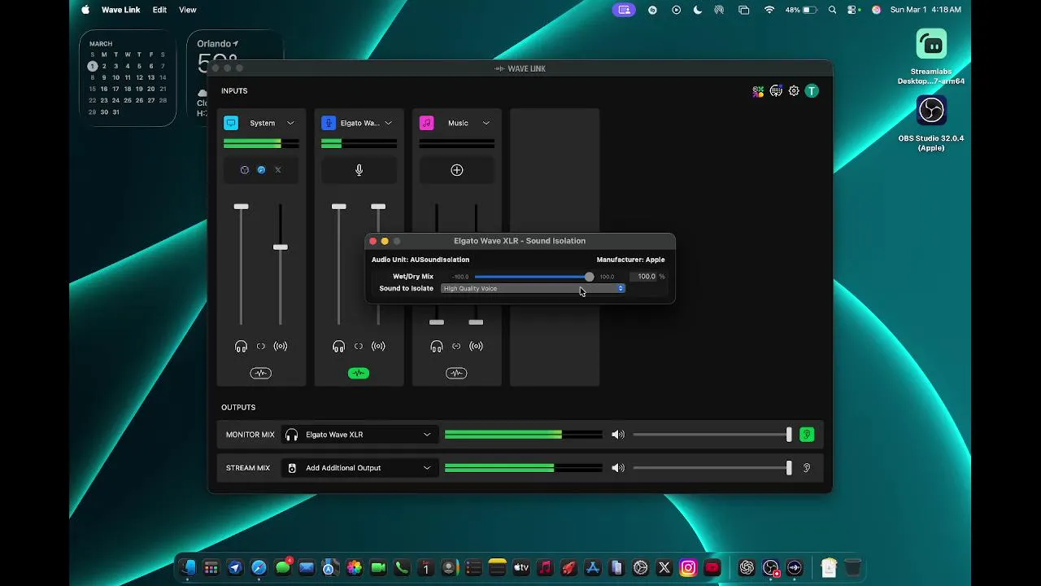
Task: Expand the System channel dropdown chevron
Action: pyautogui.click(x=290, y=123)
